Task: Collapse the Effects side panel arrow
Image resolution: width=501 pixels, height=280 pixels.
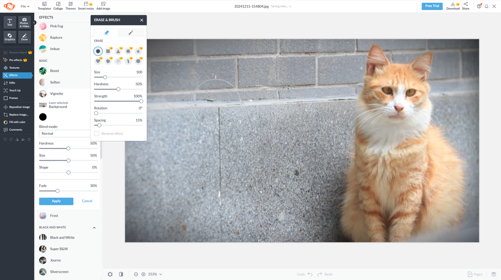Action: [x=34, y=23]
